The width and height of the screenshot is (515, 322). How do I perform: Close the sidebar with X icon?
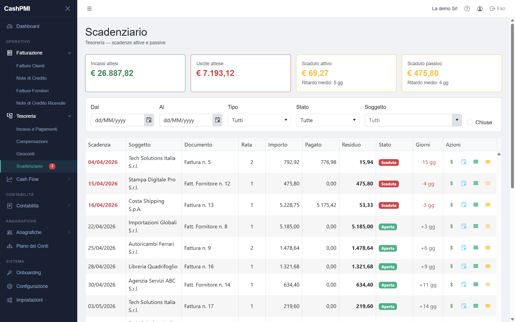pos(68,9)
